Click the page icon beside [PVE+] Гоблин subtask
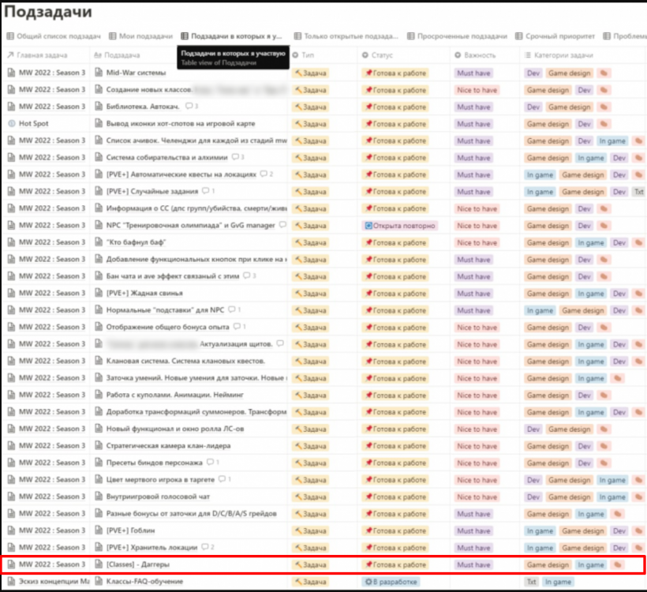 [99, 530]
